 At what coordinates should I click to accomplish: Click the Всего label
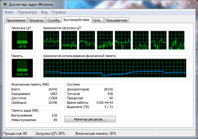15,89
